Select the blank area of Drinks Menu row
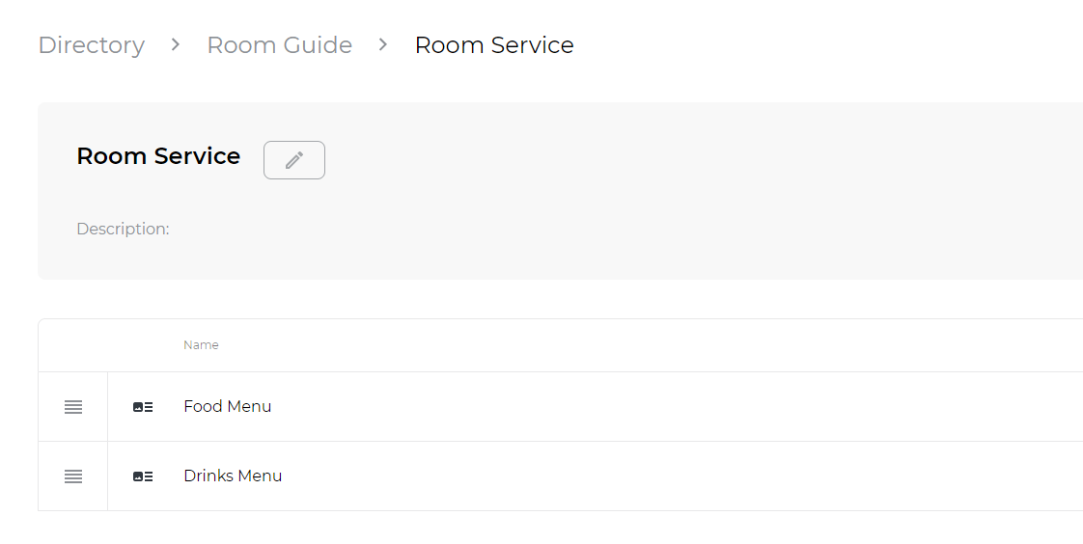The height and width of the screenshot is (544, 1083). pyautogui.click(x=683, y=476)
